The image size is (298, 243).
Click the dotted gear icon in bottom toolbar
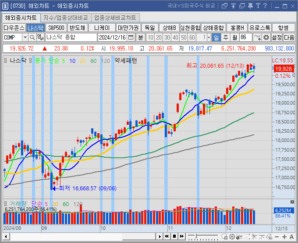(232, 237)
